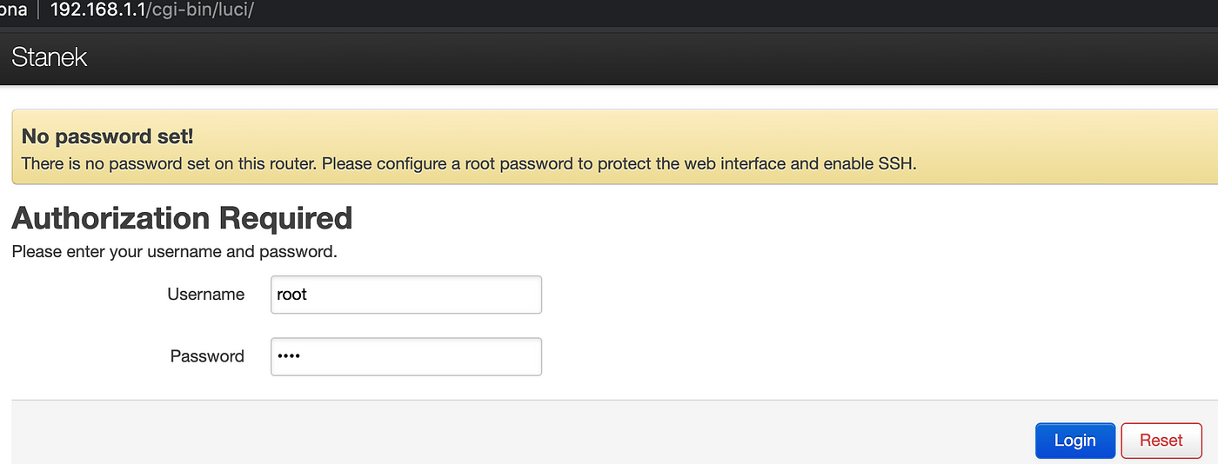Screen dimensions: 1218x464
Task: Open the Stanek hostname link in header
Action: [50, 58]
